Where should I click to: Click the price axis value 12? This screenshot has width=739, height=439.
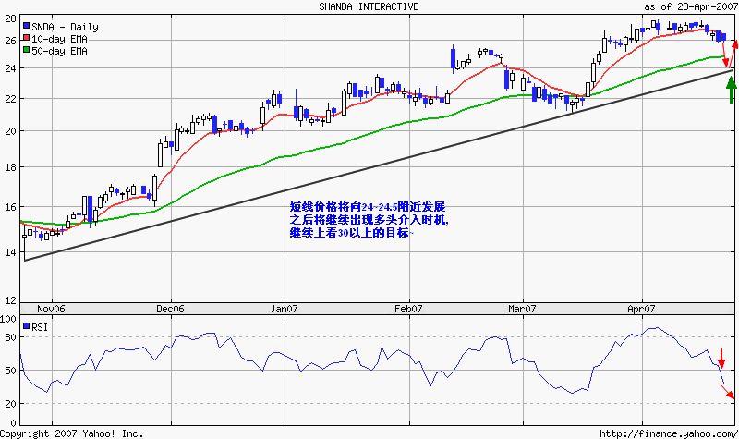pos(10,300)
